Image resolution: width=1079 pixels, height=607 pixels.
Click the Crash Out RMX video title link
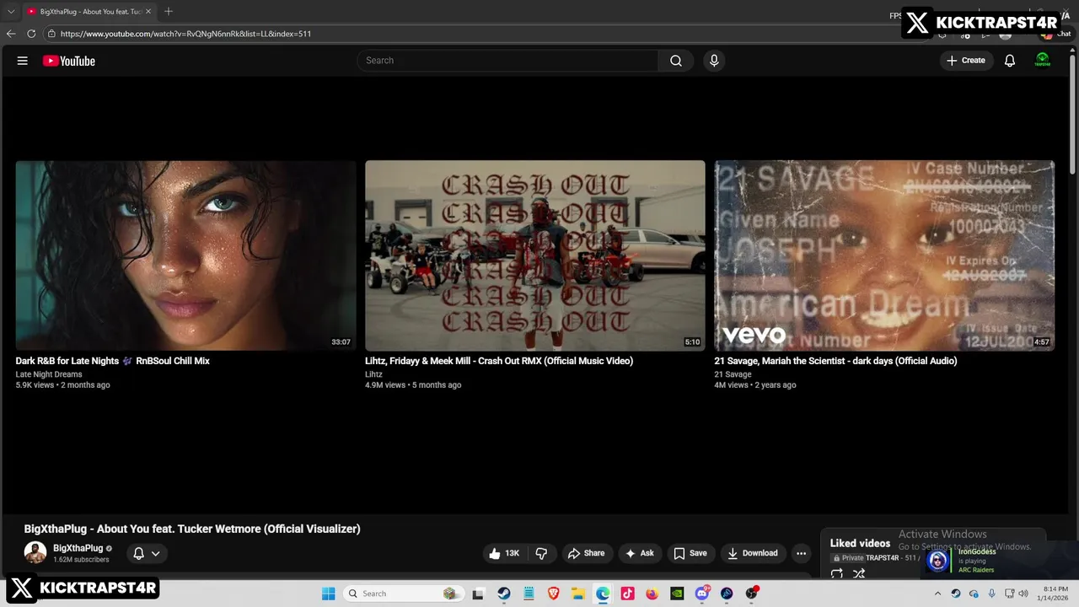(x=499, y=361)
